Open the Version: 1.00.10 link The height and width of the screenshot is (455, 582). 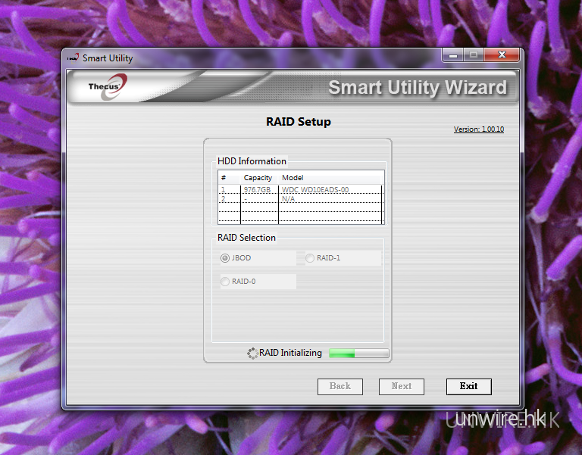point(478,129)
